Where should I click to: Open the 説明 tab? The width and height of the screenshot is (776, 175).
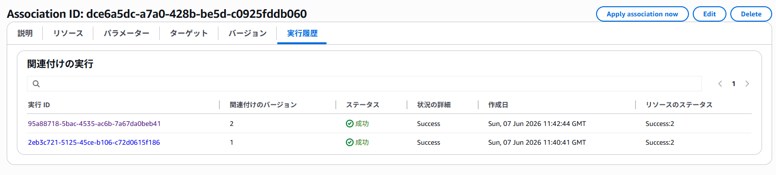25,33
